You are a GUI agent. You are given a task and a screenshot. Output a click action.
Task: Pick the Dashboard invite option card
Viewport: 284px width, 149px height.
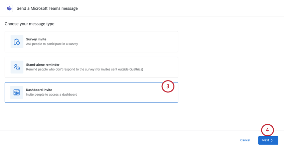[x=91, y=93]
